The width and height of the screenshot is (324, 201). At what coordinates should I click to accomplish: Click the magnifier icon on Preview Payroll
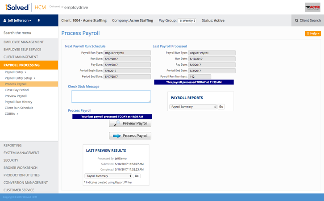[117, 123]
